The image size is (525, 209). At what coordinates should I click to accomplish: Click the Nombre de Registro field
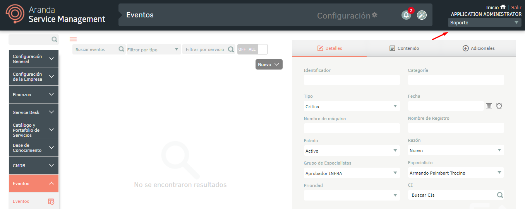456,128
